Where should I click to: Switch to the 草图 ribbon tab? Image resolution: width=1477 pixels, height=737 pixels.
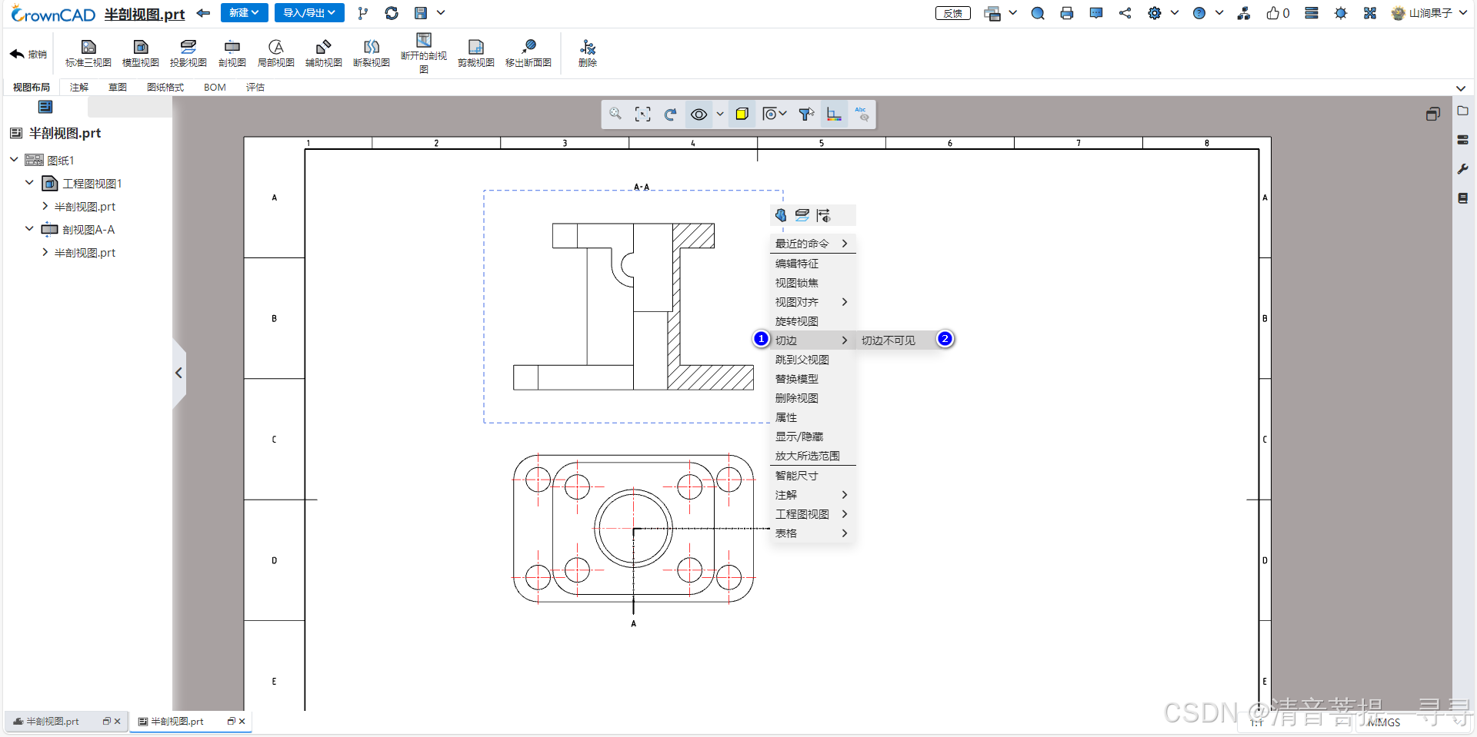[118, 88]
